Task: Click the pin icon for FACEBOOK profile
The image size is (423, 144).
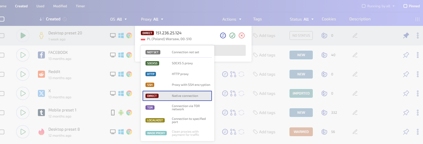Action: click(x=406, y=55)
